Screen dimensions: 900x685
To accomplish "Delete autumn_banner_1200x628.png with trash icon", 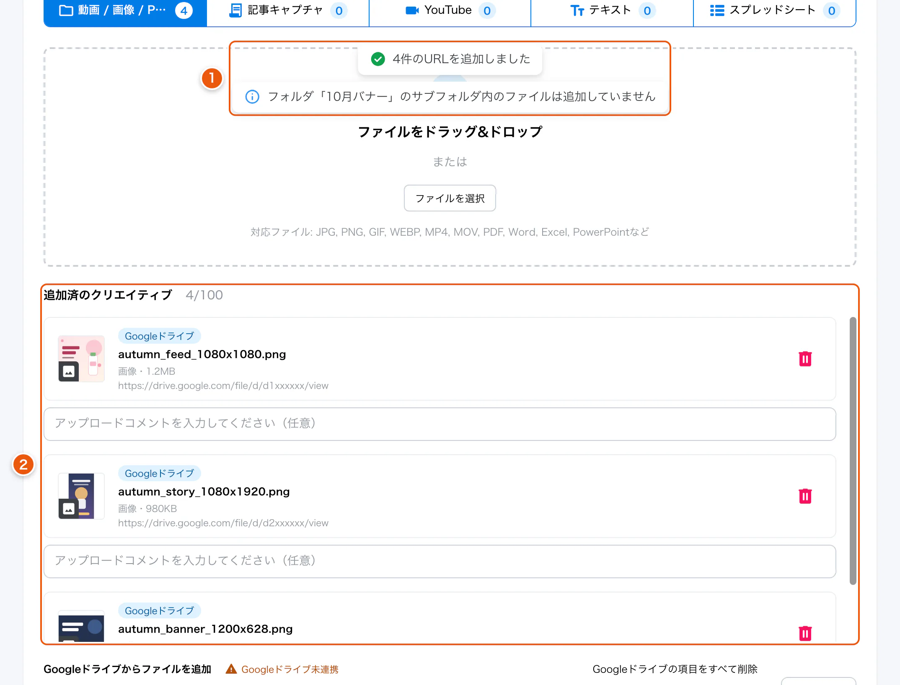I will coord(805,633).
